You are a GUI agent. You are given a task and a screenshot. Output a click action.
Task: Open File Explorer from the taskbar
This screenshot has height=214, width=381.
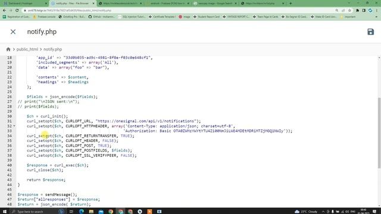(x=91, y=212)
